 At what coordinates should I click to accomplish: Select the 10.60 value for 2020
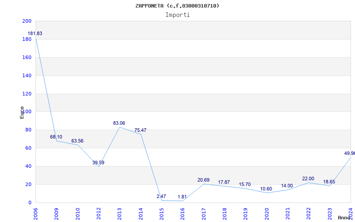(x=266, y=189)
